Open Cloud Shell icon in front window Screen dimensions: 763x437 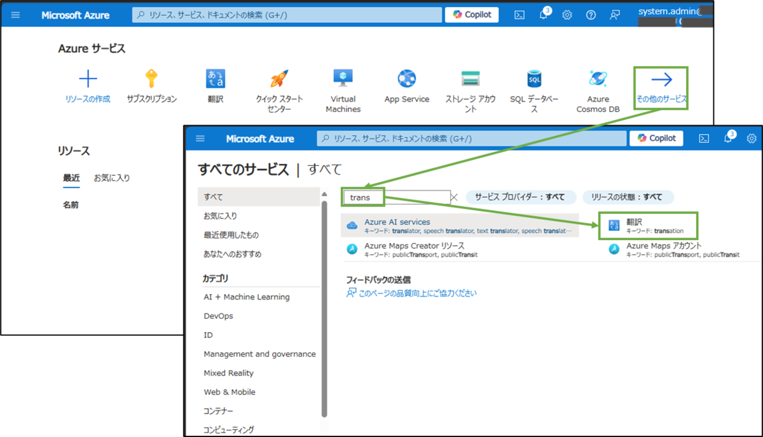(704, 138)
